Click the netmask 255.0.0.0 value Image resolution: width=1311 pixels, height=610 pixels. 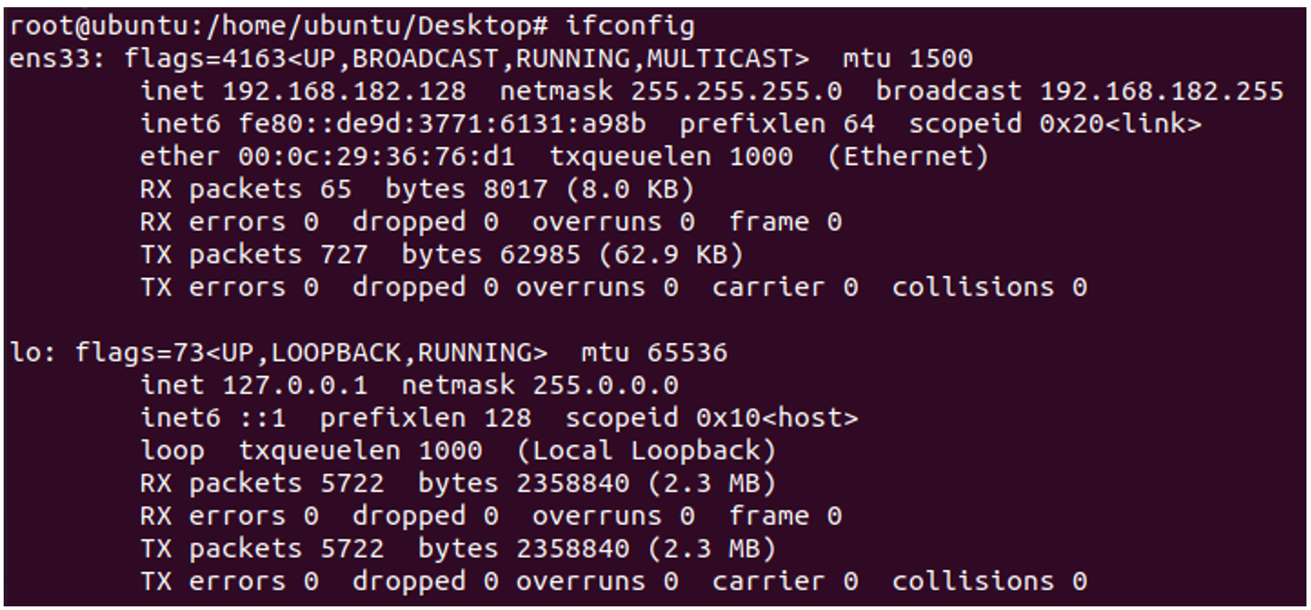click(605, 385)
